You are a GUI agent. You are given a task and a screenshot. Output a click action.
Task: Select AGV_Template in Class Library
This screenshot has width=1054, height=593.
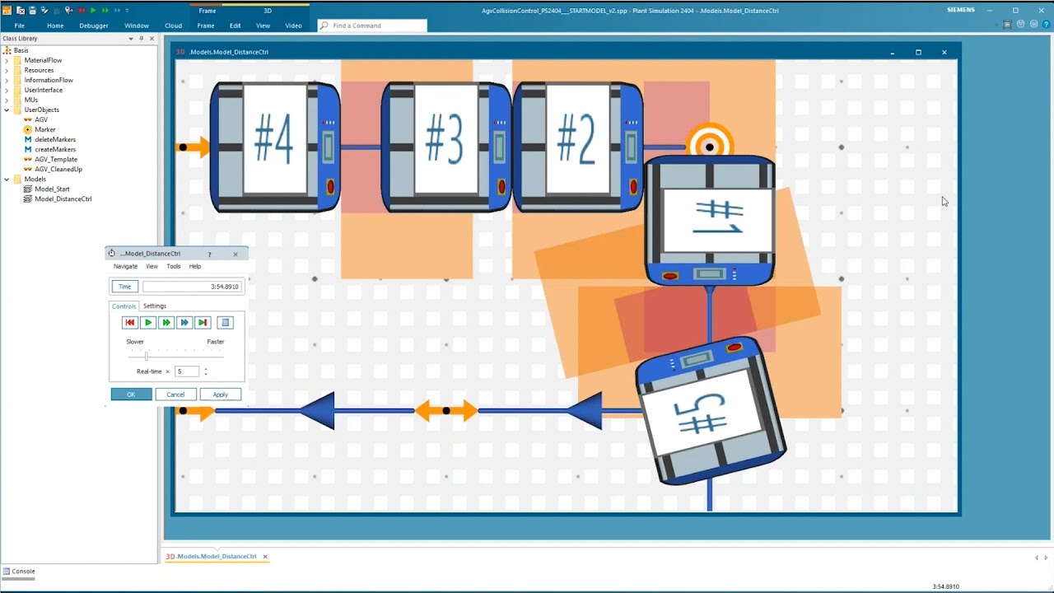56,159
